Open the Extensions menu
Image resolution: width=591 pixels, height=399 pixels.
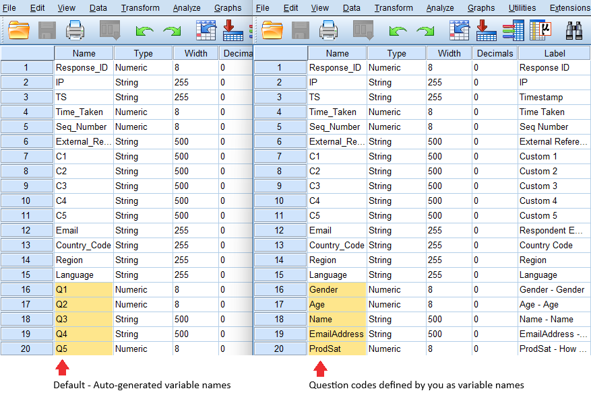tap(569, 8)
